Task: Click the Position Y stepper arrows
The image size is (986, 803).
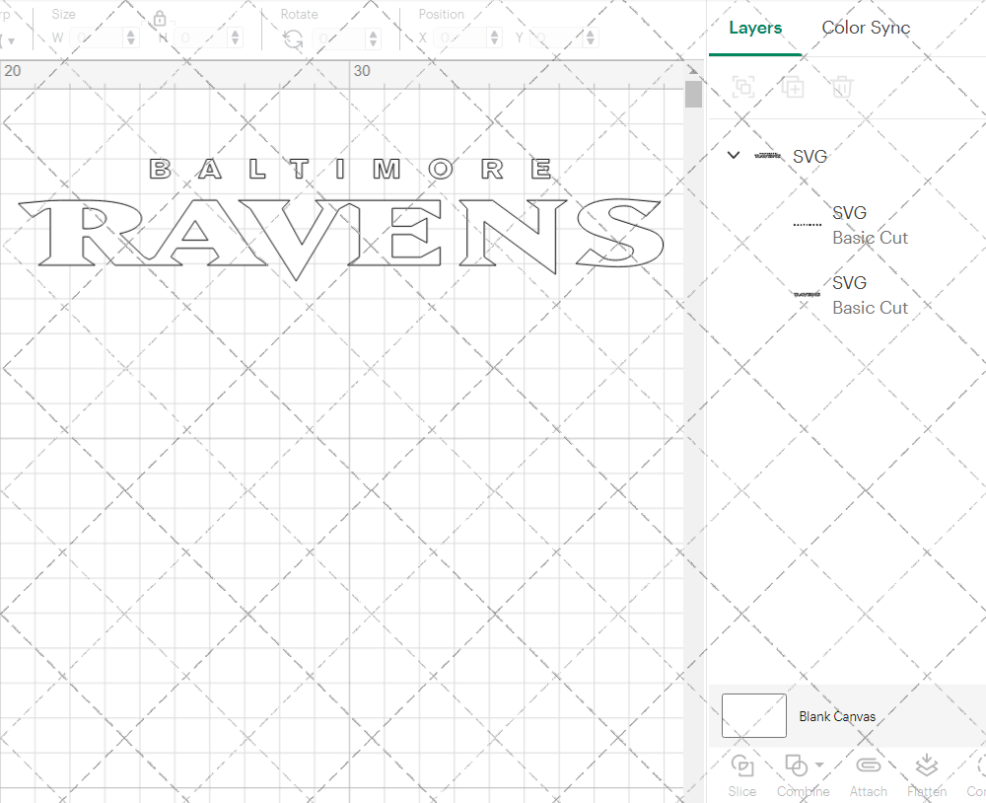Action: 591,37
